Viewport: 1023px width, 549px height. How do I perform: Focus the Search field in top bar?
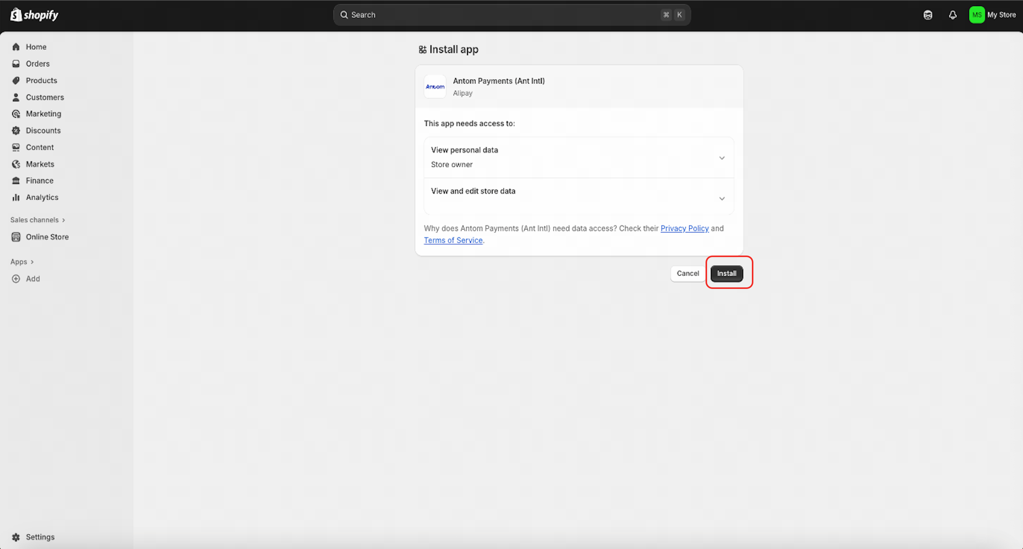point(512,15)
